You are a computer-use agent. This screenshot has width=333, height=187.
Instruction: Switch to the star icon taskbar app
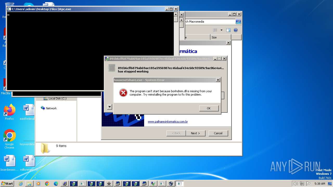click(109, 184)
